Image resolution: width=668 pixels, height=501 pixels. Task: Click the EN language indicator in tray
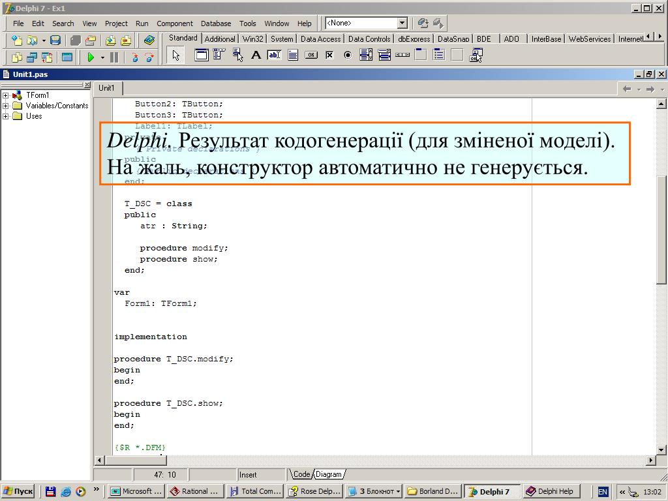(x=603, y=492)
